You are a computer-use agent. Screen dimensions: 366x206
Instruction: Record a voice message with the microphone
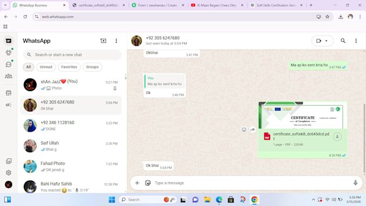point(355,183)
